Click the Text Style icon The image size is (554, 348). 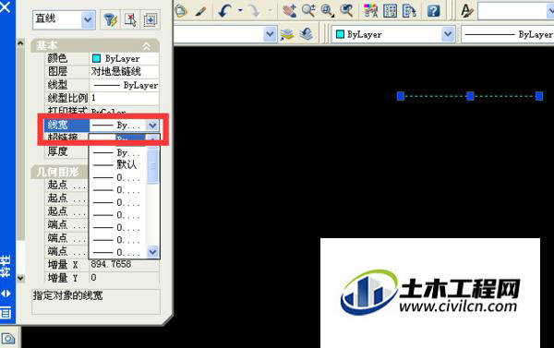[x=466, y=10]
